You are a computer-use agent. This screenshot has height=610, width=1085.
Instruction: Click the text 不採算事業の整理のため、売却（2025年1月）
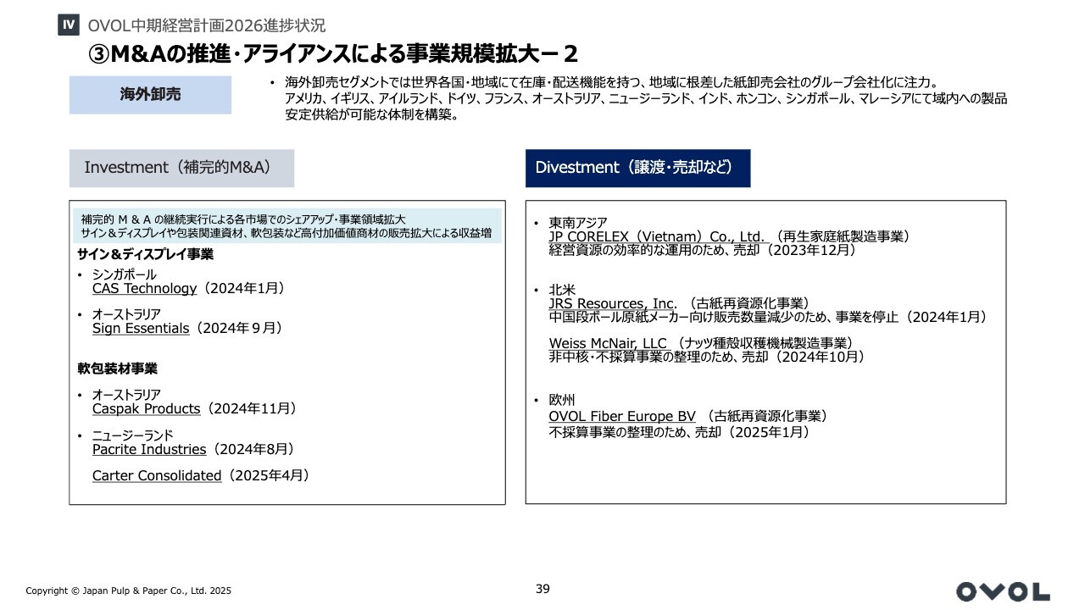pos(680,432)
